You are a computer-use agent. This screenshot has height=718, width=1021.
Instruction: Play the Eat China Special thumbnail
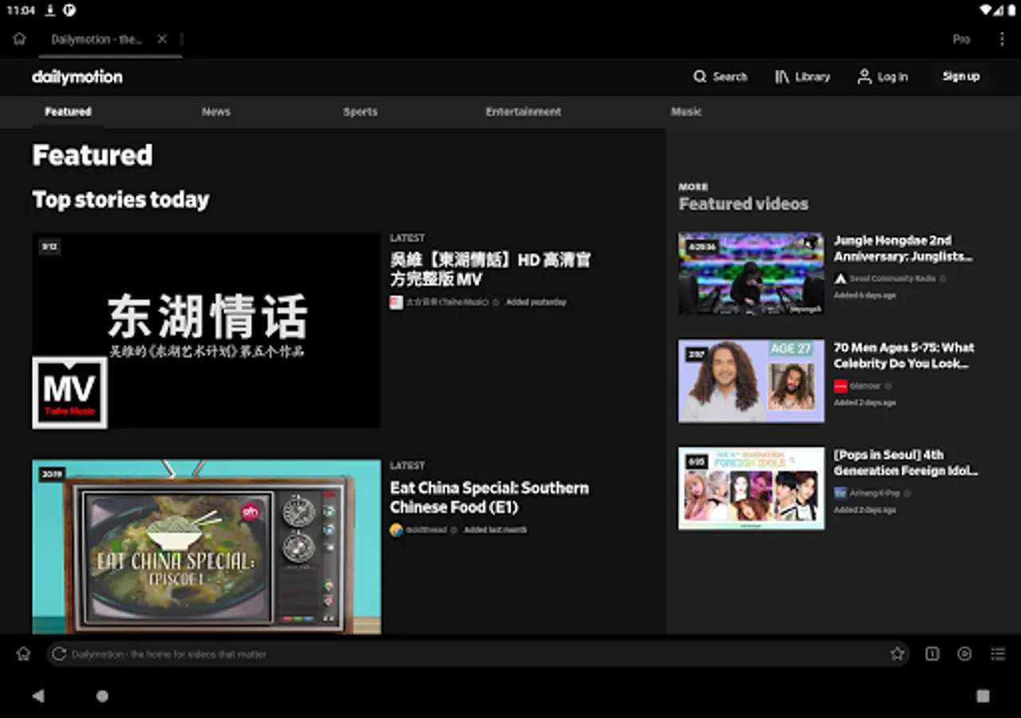point(206,546)
